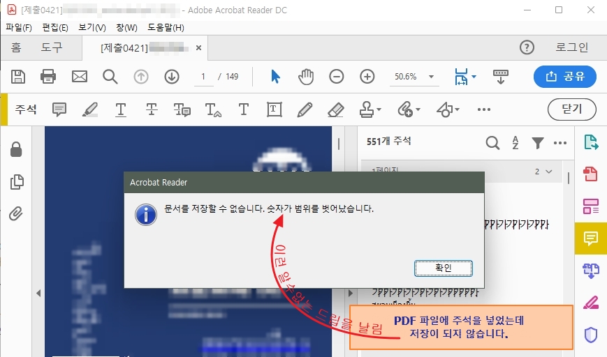Switch to the 도구 tab
607x357 pixels.
52,47
